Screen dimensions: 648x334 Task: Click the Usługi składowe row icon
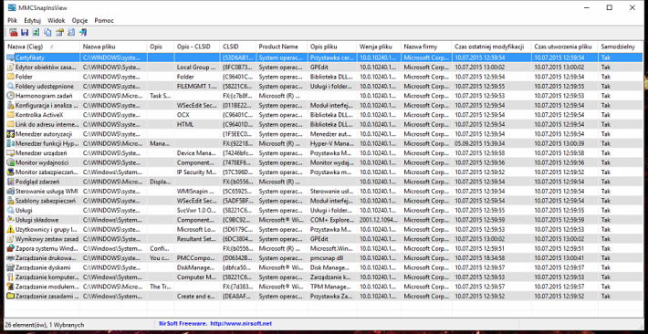[10, 220]
